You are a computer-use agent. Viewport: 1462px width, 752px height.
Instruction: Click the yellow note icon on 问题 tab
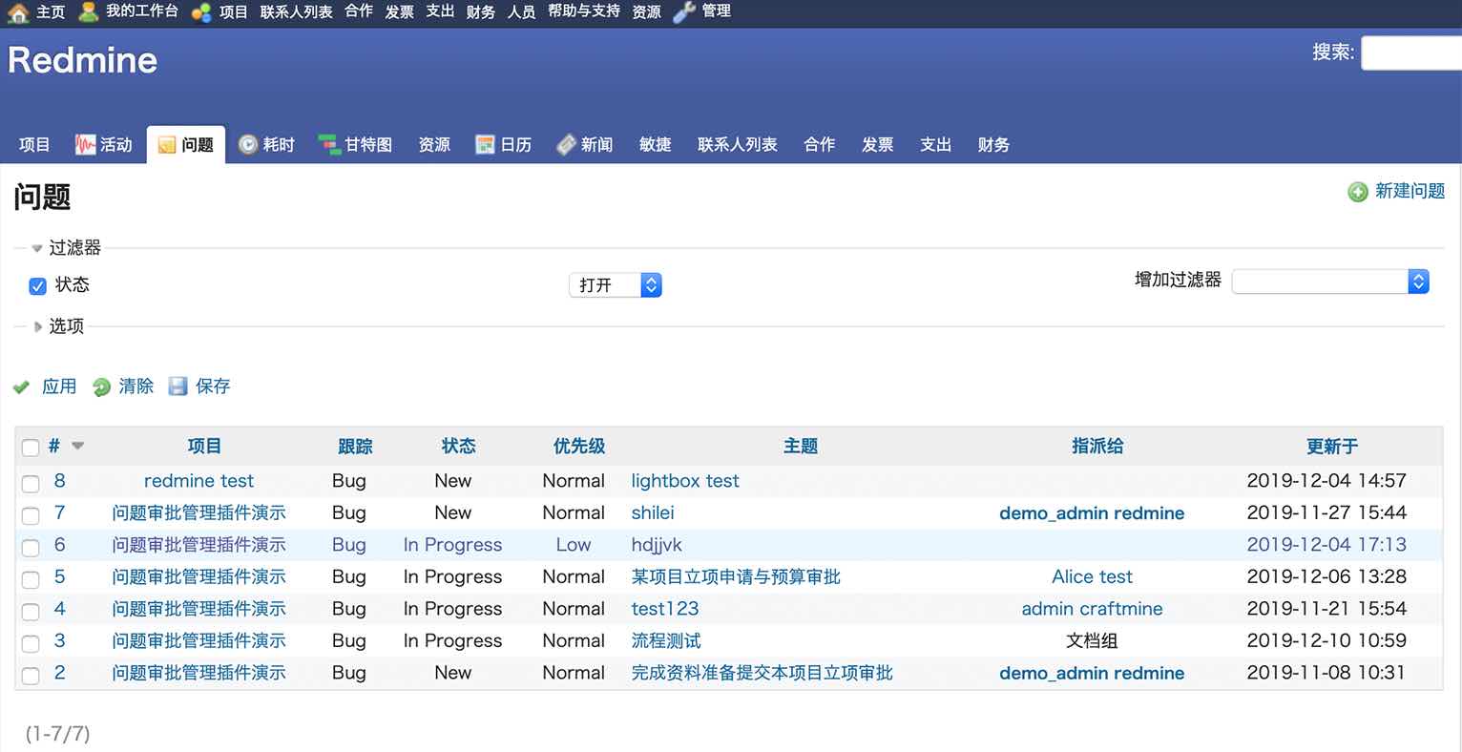click(167, 145)
